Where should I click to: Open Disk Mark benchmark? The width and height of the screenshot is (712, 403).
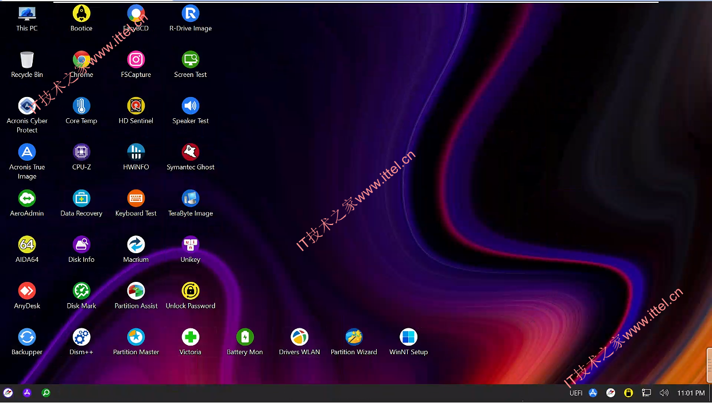[x=82, y=296]
